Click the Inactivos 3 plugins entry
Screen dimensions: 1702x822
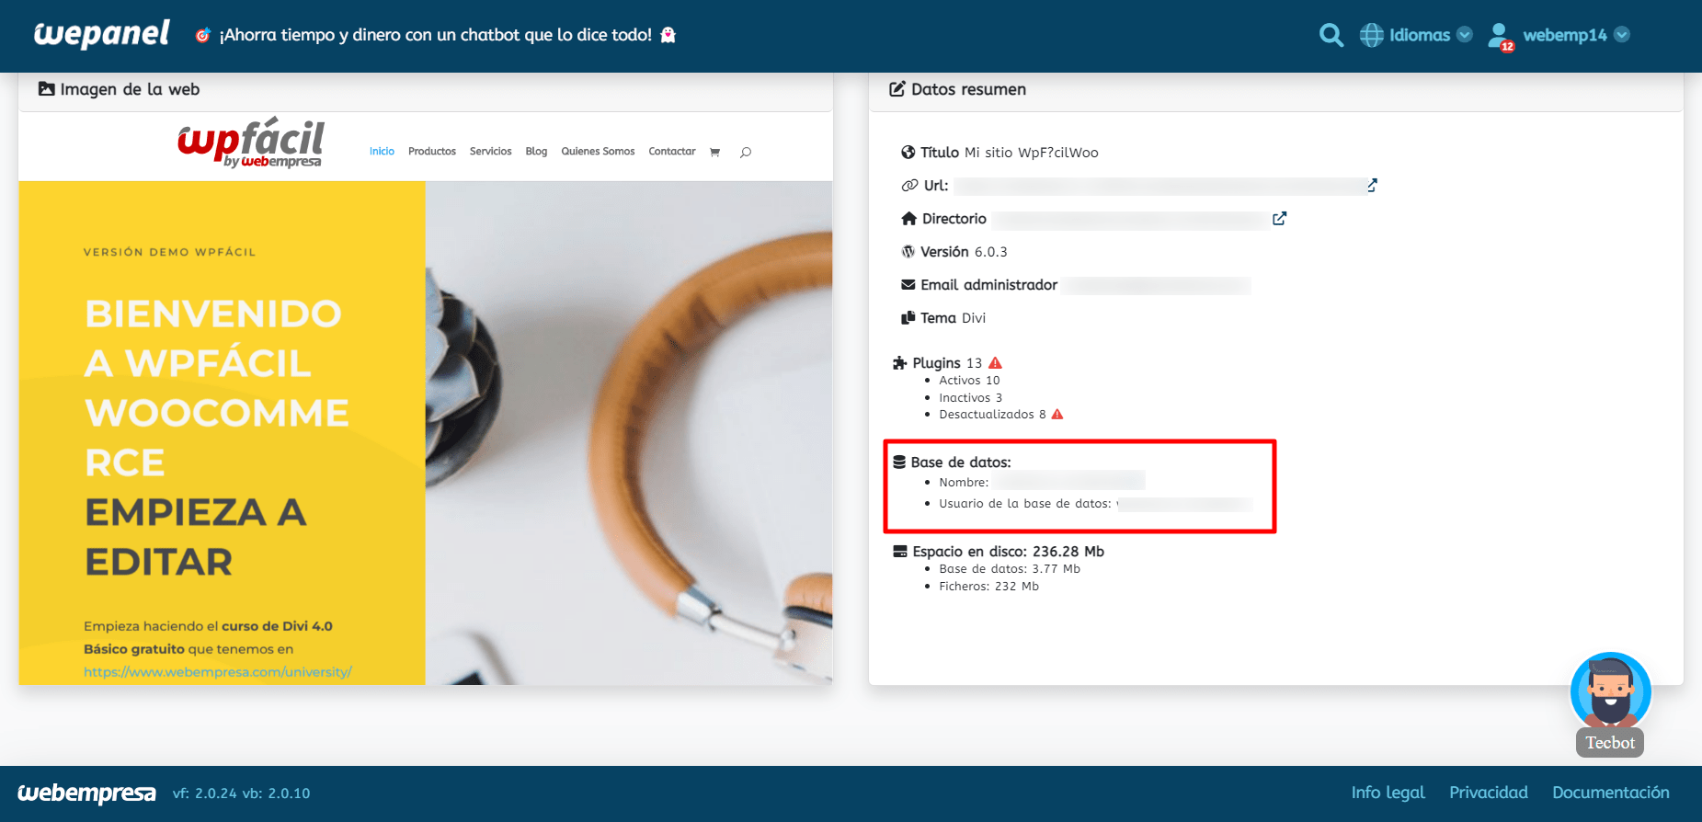click(x=970, y=397)
